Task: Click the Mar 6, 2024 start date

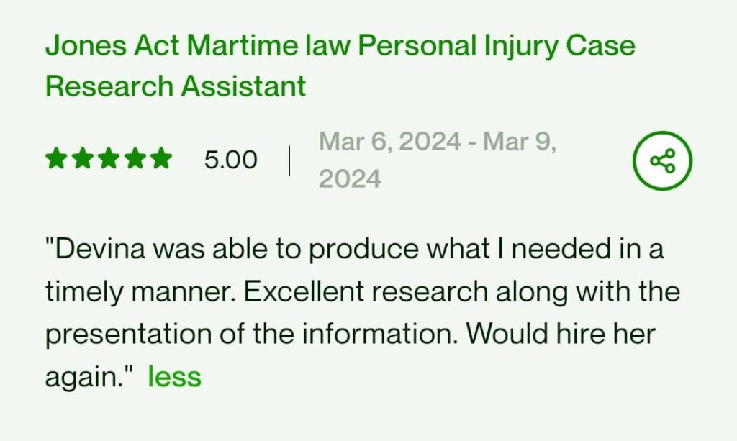Action: [x=389, y=142]
